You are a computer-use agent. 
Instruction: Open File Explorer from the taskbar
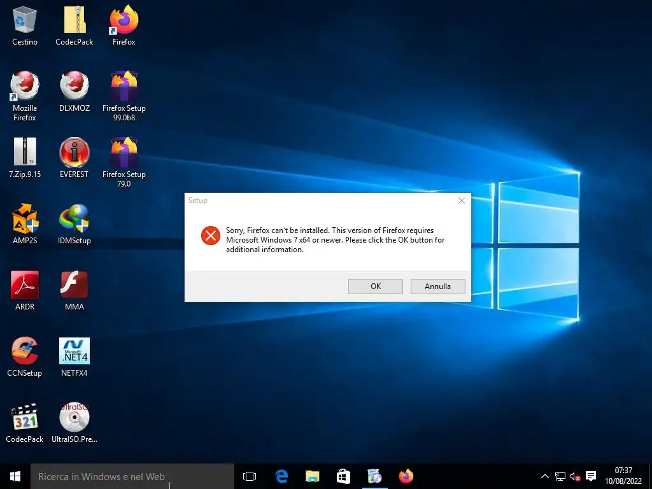coord(312,476)
